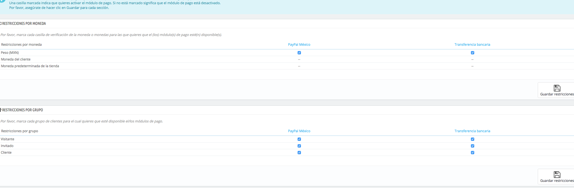Click Transferencia bancaria dash for Moneda del cliente

(472, 59)
